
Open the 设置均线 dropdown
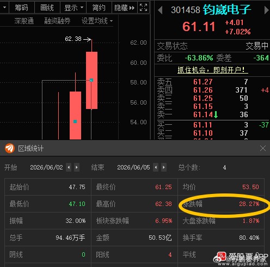[x=97, y=21]
